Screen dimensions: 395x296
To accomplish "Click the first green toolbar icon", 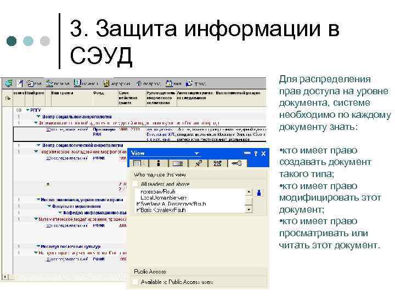I will (x=8, y=83).
